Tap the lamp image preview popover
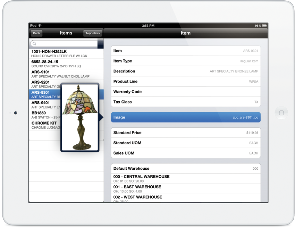 [80, 117]
